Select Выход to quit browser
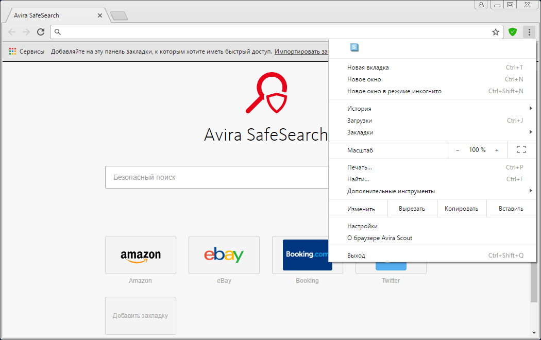 (433, 256)
